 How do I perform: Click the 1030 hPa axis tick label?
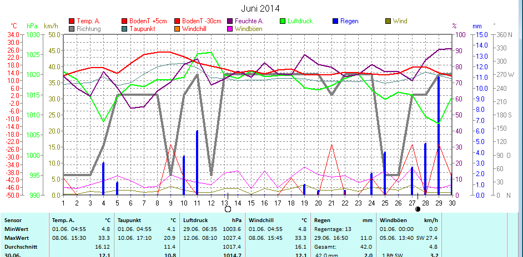tap(33, 34)
